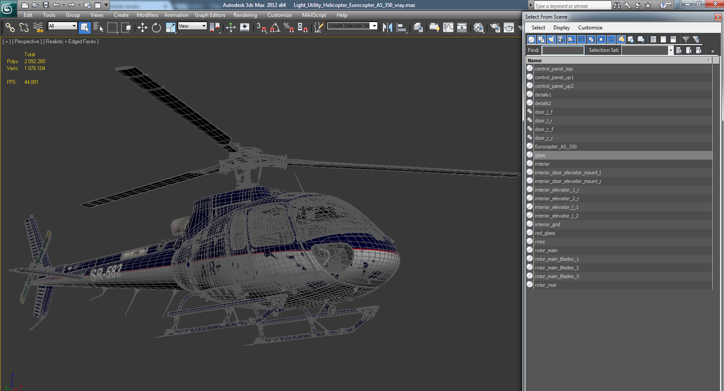Select the Select and Link tool
This screenshot has height=391, width=724.
[x=10, y=27]
